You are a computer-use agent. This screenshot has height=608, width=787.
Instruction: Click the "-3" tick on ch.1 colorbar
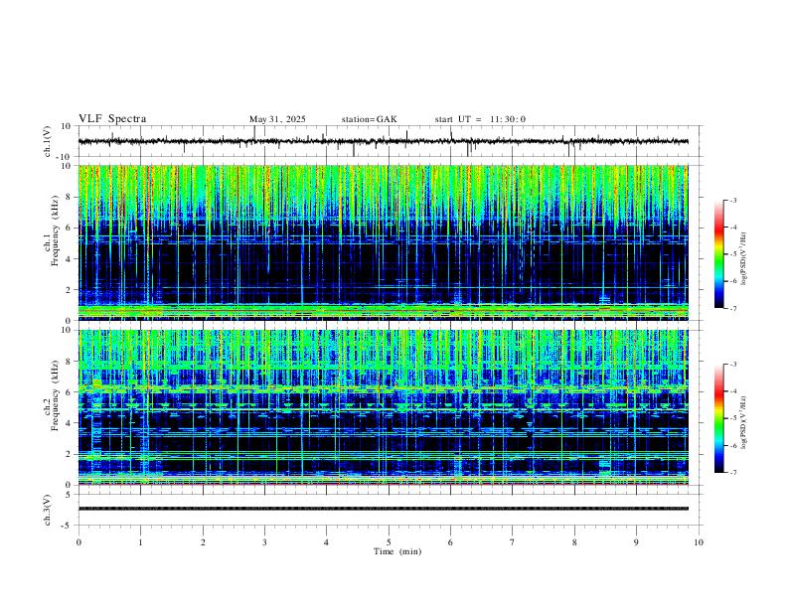pyautogui.click(x=732, y=200)
